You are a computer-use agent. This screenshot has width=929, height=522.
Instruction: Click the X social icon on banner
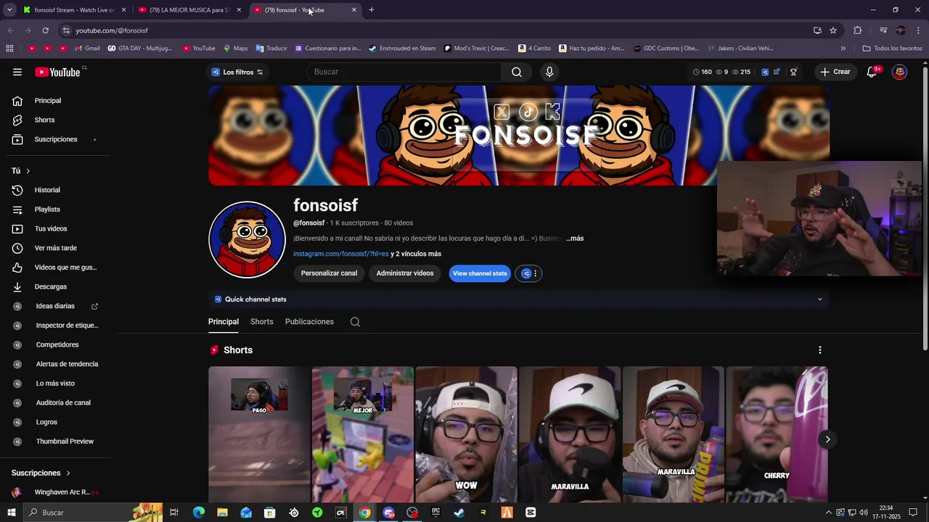point(502,112)
